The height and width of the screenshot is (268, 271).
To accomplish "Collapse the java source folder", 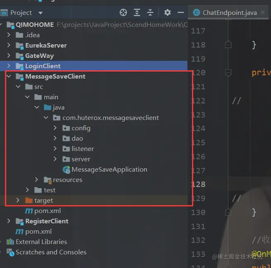I will tap(37, 107).
